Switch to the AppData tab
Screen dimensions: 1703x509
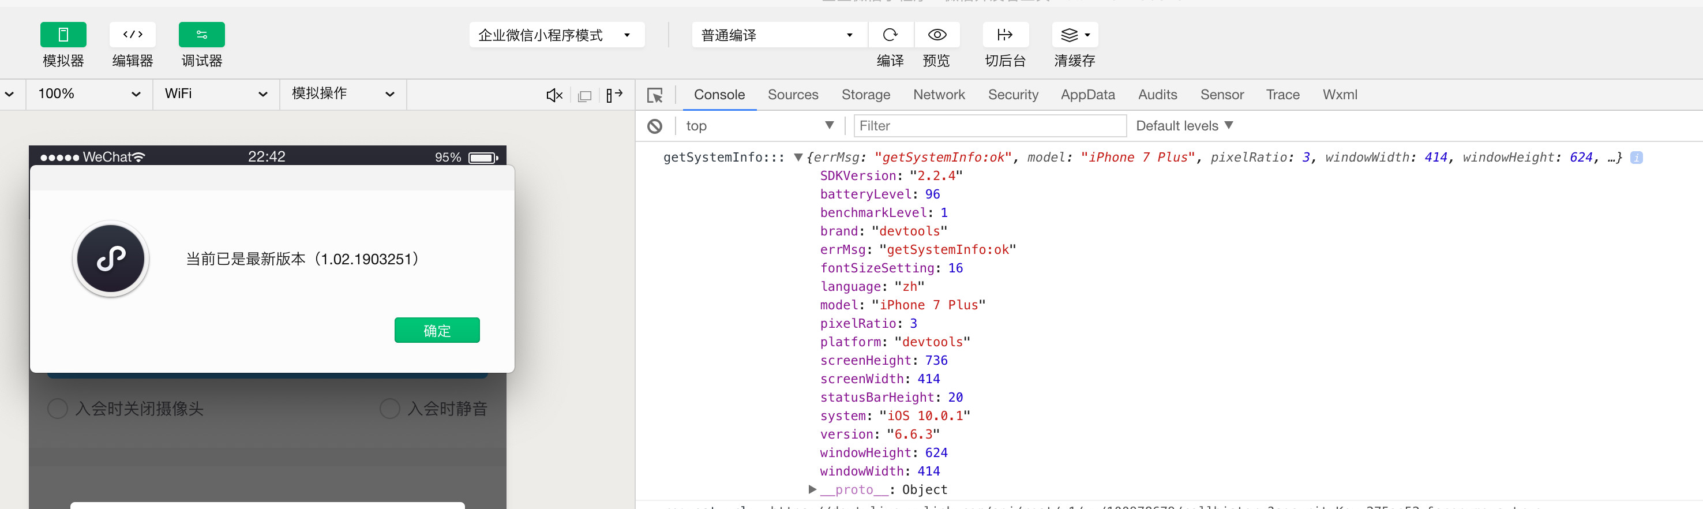click(x=1087, y=95)
